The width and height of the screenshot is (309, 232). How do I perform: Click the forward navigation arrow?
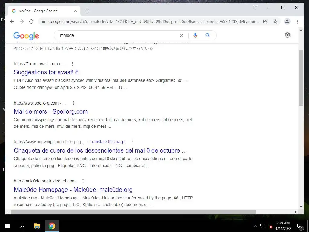(x=22, y=21)
